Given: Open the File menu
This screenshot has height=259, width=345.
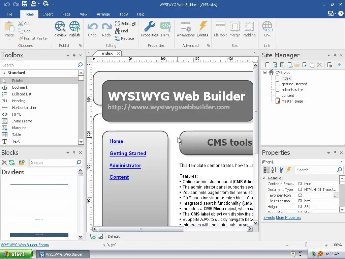Looking at the screenshot, I should point(9,14).
